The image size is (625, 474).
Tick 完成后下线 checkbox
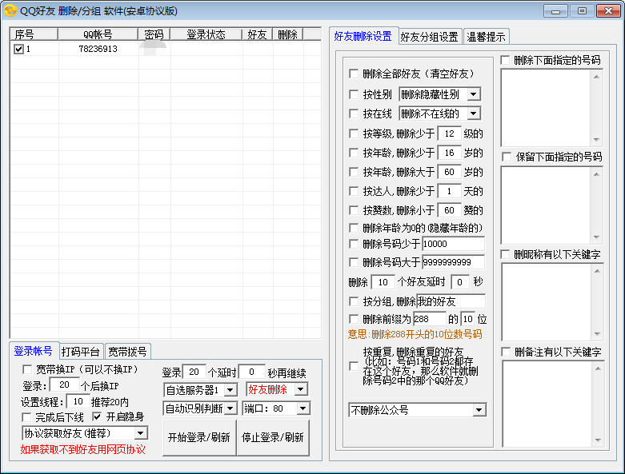(x=26, y=417)
